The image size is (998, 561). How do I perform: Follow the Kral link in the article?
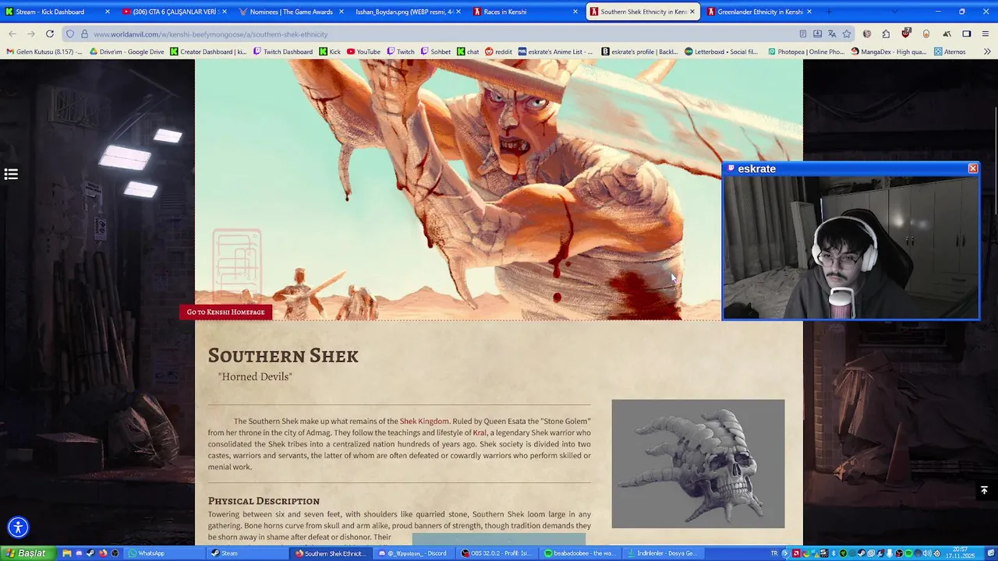[480, 432]
